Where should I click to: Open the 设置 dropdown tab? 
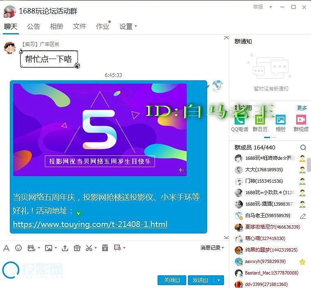128,26
